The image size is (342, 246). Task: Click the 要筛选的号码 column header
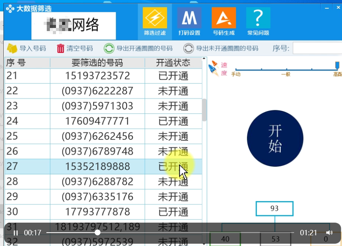[x=97, y=63]
